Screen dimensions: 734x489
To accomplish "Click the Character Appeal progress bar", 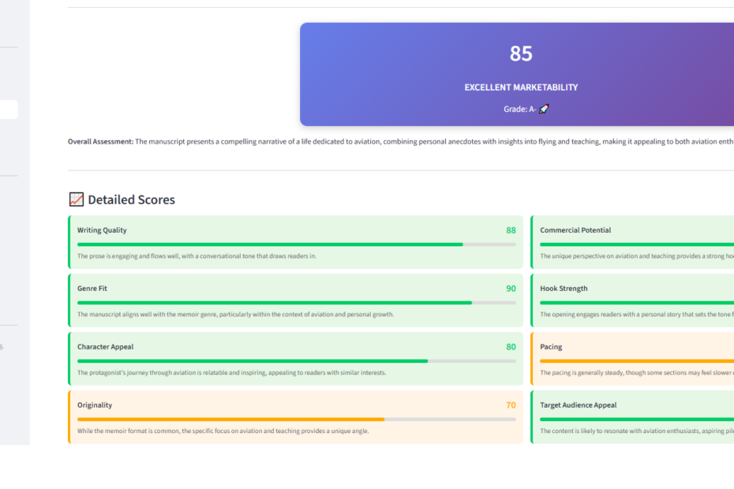I will point(296,361).
